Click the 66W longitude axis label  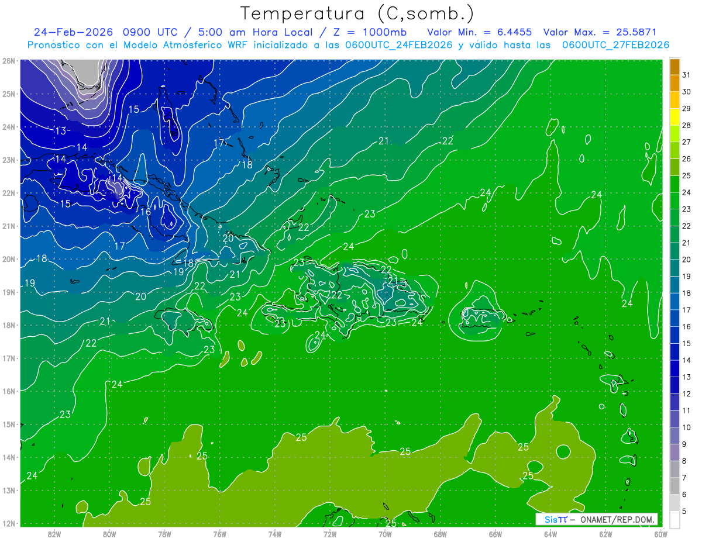pyautogui.click(x=495, y=534)
